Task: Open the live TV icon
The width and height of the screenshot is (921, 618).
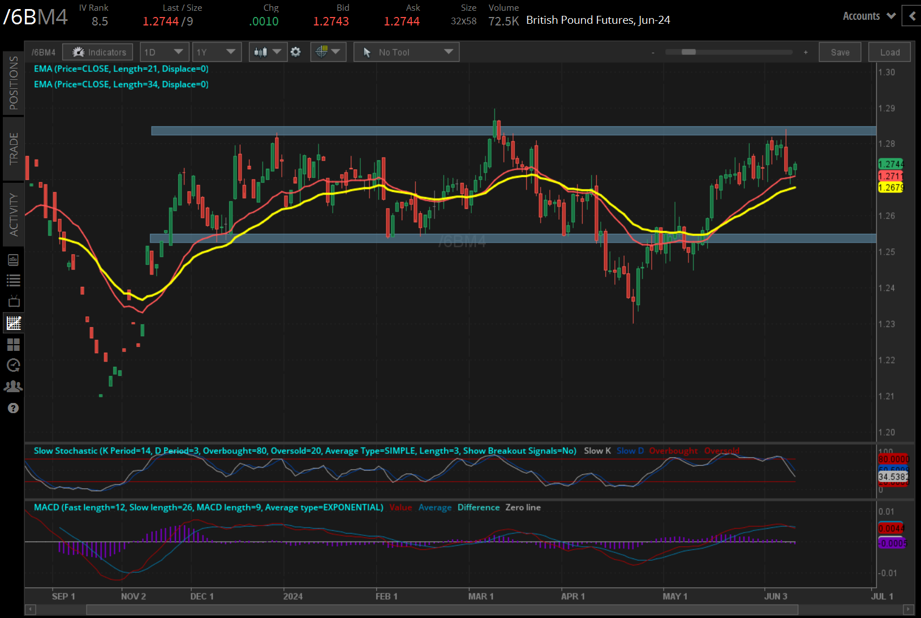Action: click(14, 301)
